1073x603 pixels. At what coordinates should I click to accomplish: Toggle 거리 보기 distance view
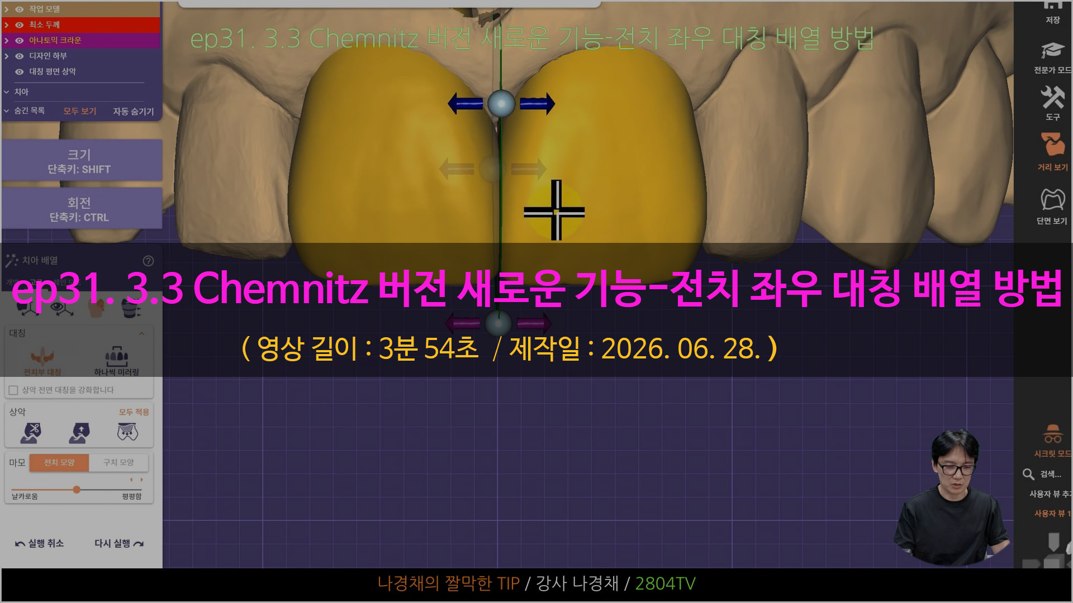tap(1053, 152)
